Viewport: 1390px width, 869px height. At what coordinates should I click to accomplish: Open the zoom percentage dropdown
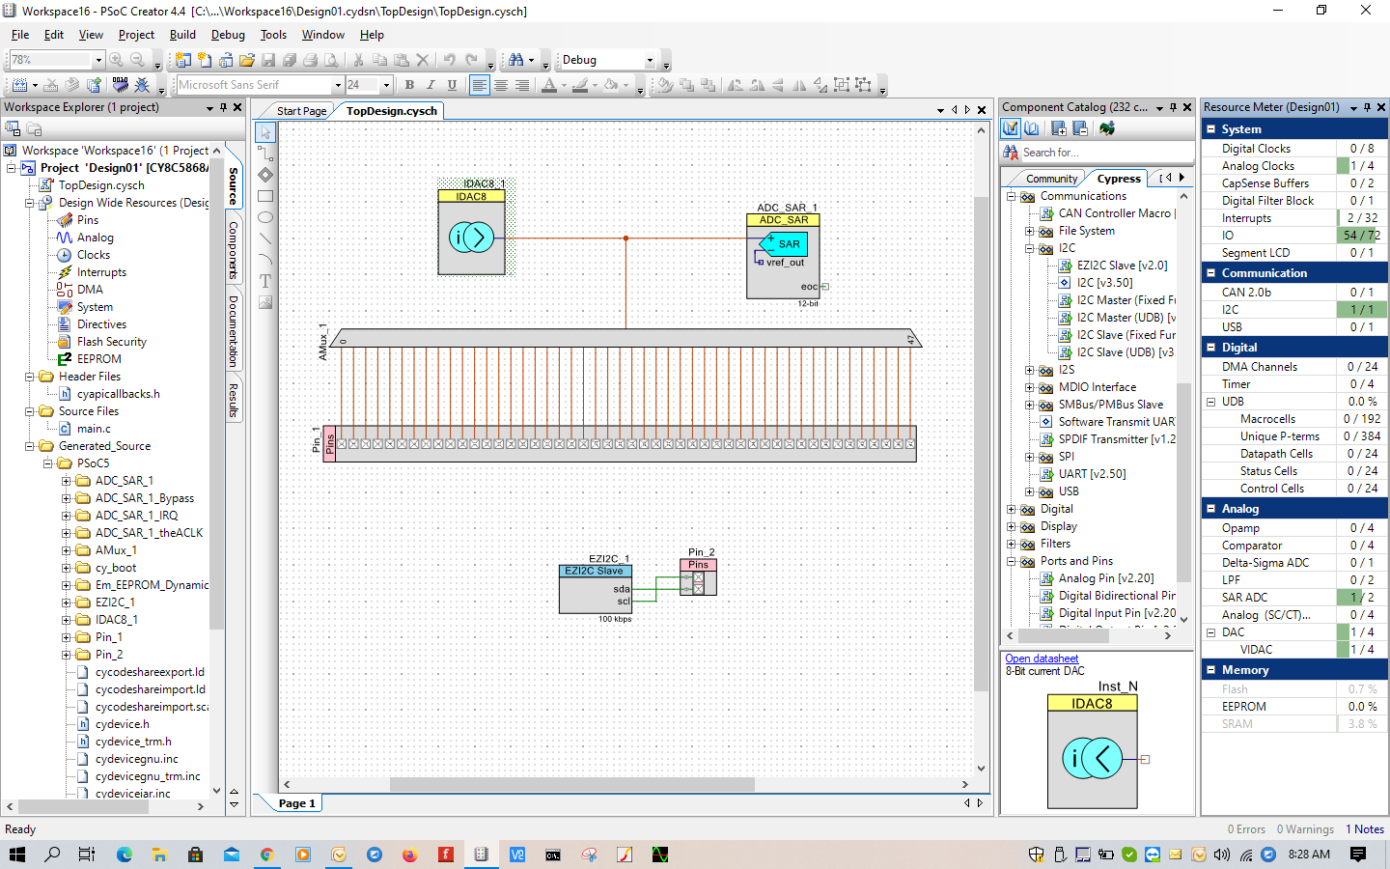point(97,60)
